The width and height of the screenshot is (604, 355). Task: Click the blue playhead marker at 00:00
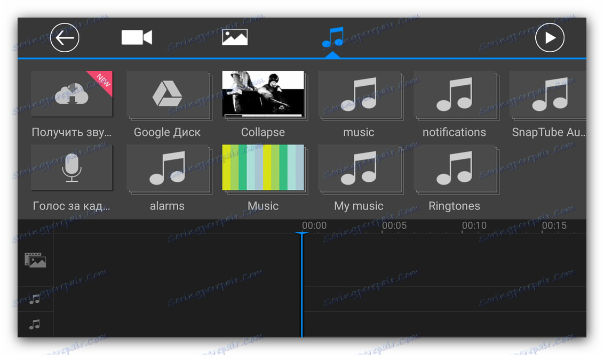point(301,233)
